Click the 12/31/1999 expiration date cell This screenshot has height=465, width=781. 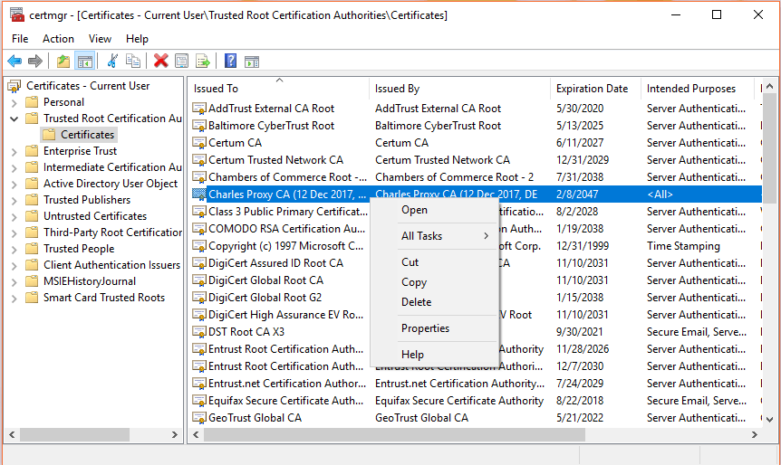click(583, 246)
